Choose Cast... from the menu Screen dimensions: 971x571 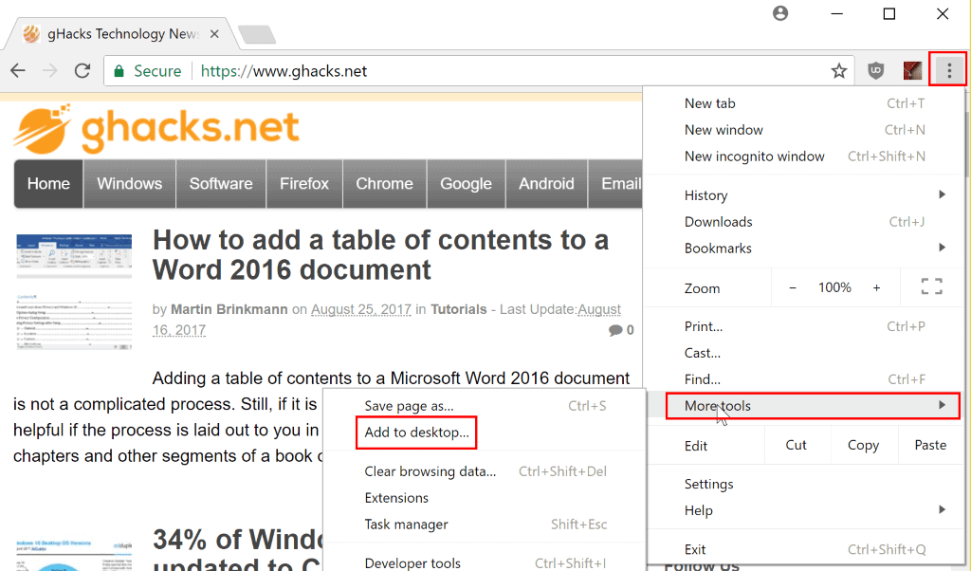pos(803,353)
